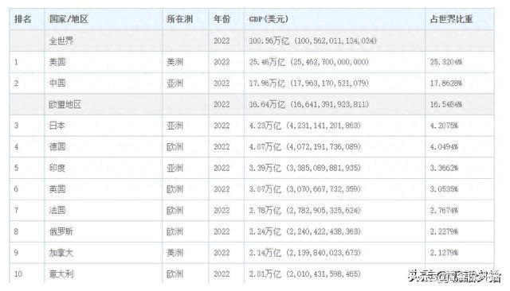Screen dimensions: 510x291
Task: Click the 欧洲 continent cell for 意大利
Action: [x=175, y=274]
